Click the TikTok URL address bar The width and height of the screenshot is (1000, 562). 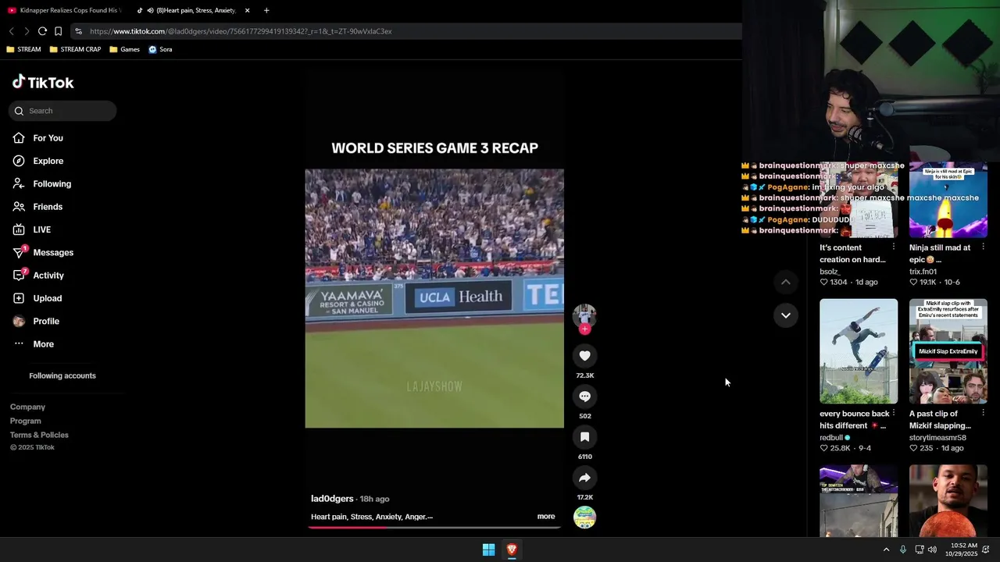406,31
